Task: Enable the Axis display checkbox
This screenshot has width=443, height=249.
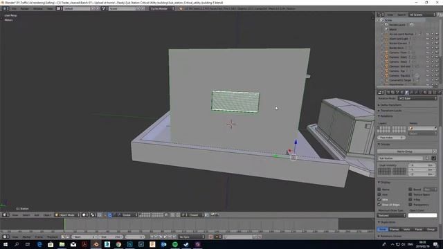Action: click(379, 194)
